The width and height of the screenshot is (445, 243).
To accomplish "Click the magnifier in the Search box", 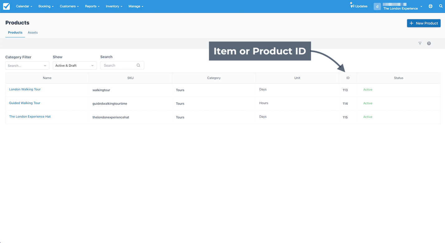I will (x=138, y=65).
